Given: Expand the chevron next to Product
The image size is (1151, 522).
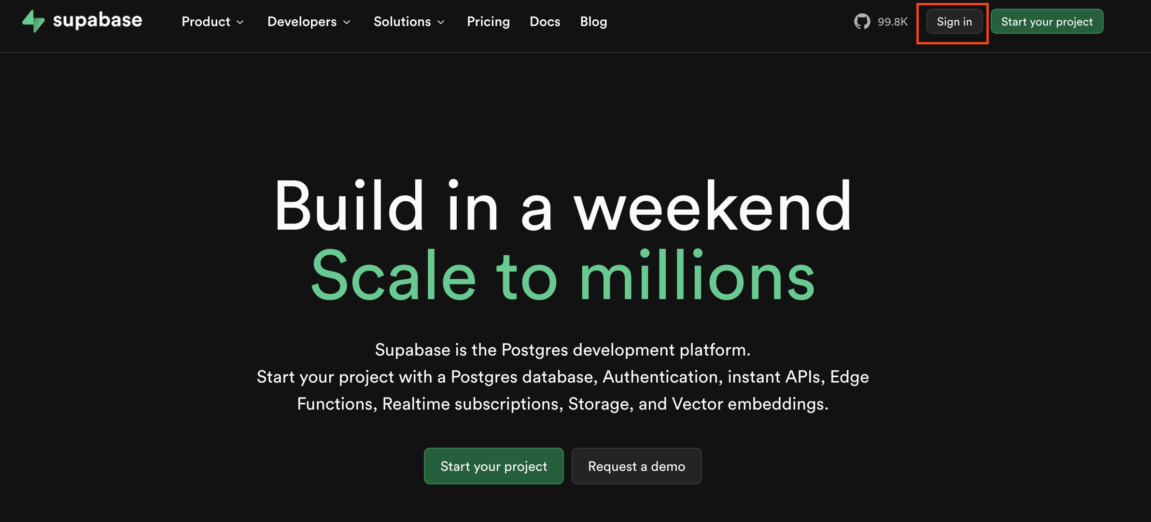Looking at the screenshot, I should (x=240, y=22).
